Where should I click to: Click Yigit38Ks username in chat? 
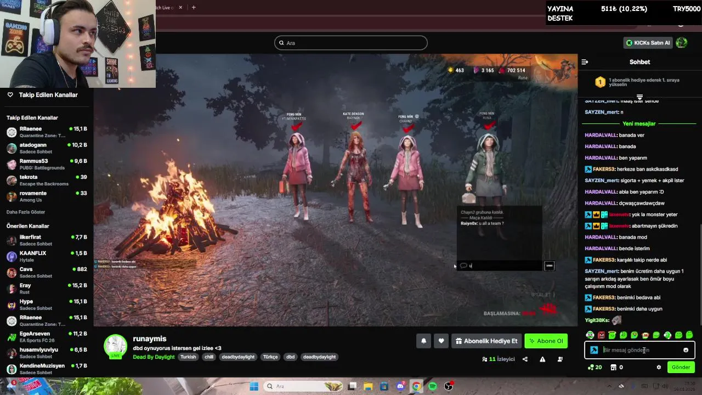[x=597, y=320]
